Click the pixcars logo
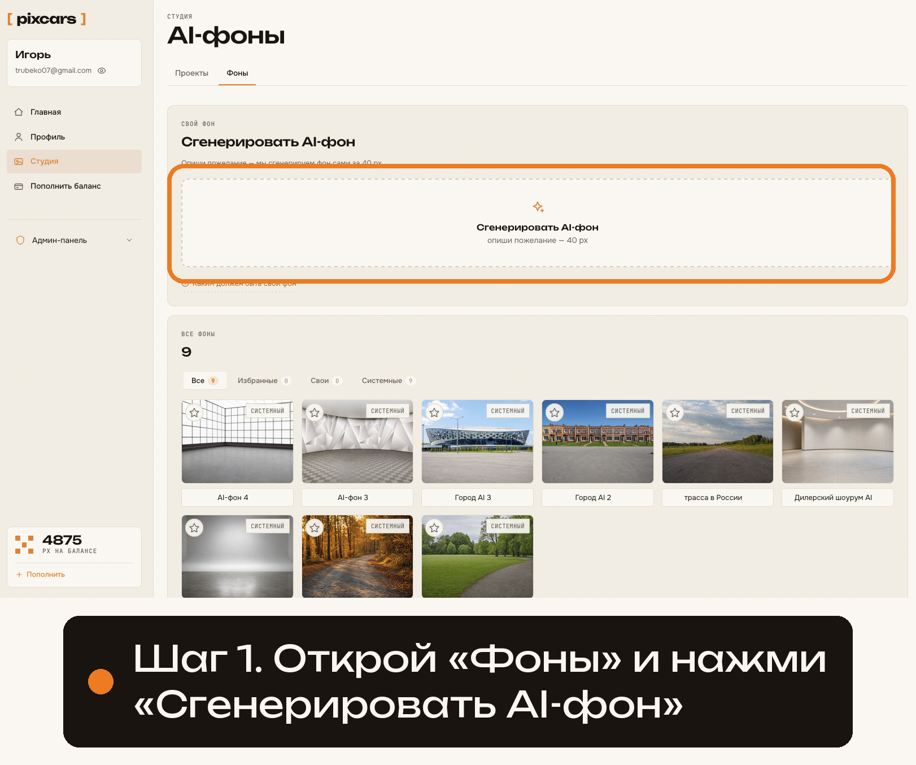The width and height of the screenshot is (916, 765). click(46, 19)
